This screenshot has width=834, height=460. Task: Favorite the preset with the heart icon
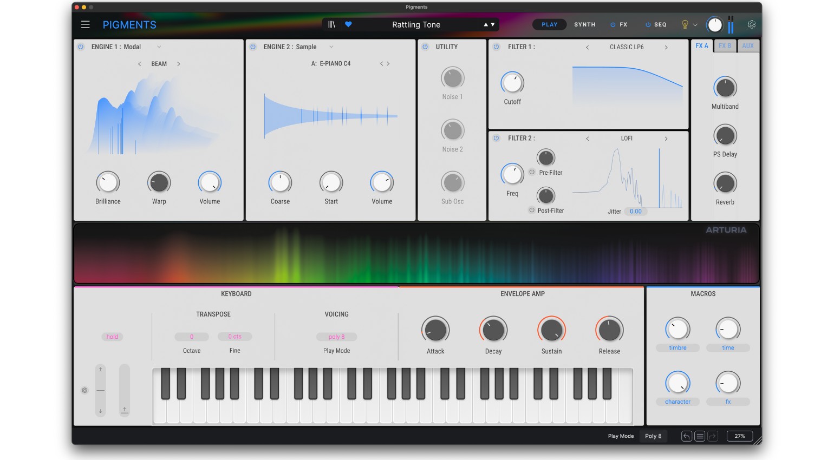pos(348,24)
